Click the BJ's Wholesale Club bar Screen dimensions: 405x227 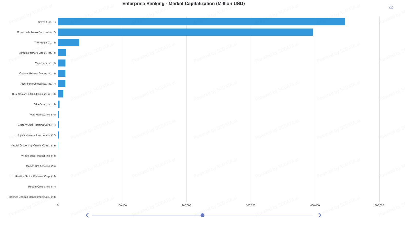(61, 94)
